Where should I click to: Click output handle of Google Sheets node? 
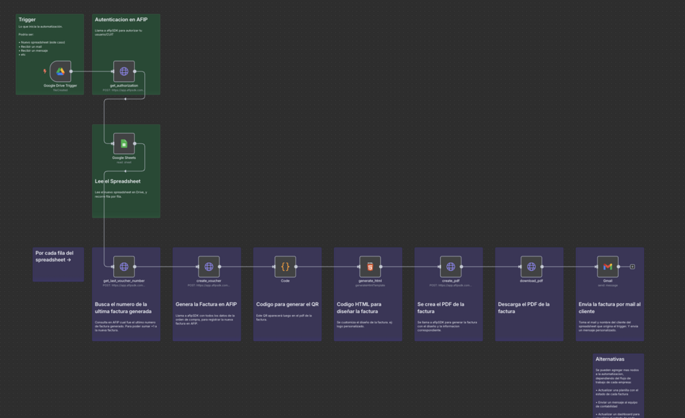coord(134,143)
